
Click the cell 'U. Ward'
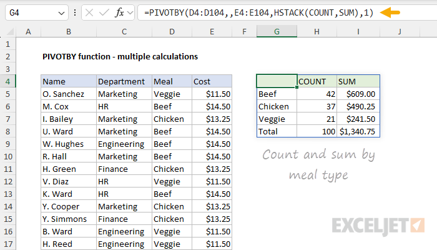[69, 131]
